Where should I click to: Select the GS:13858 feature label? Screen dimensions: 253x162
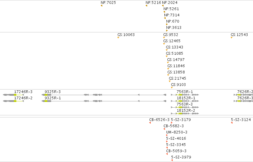176,72
